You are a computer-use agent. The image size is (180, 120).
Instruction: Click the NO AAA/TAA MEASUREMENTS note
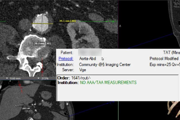pos(108,82)
